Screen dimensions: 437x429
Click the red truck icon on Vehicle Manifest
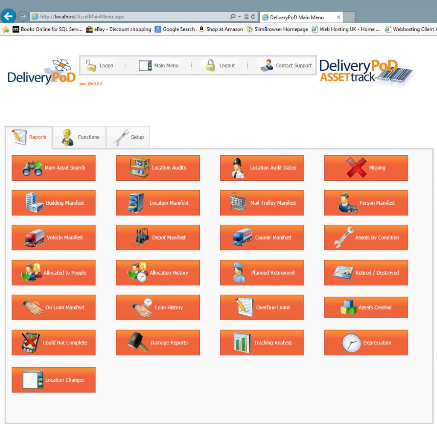click(35, 238)
